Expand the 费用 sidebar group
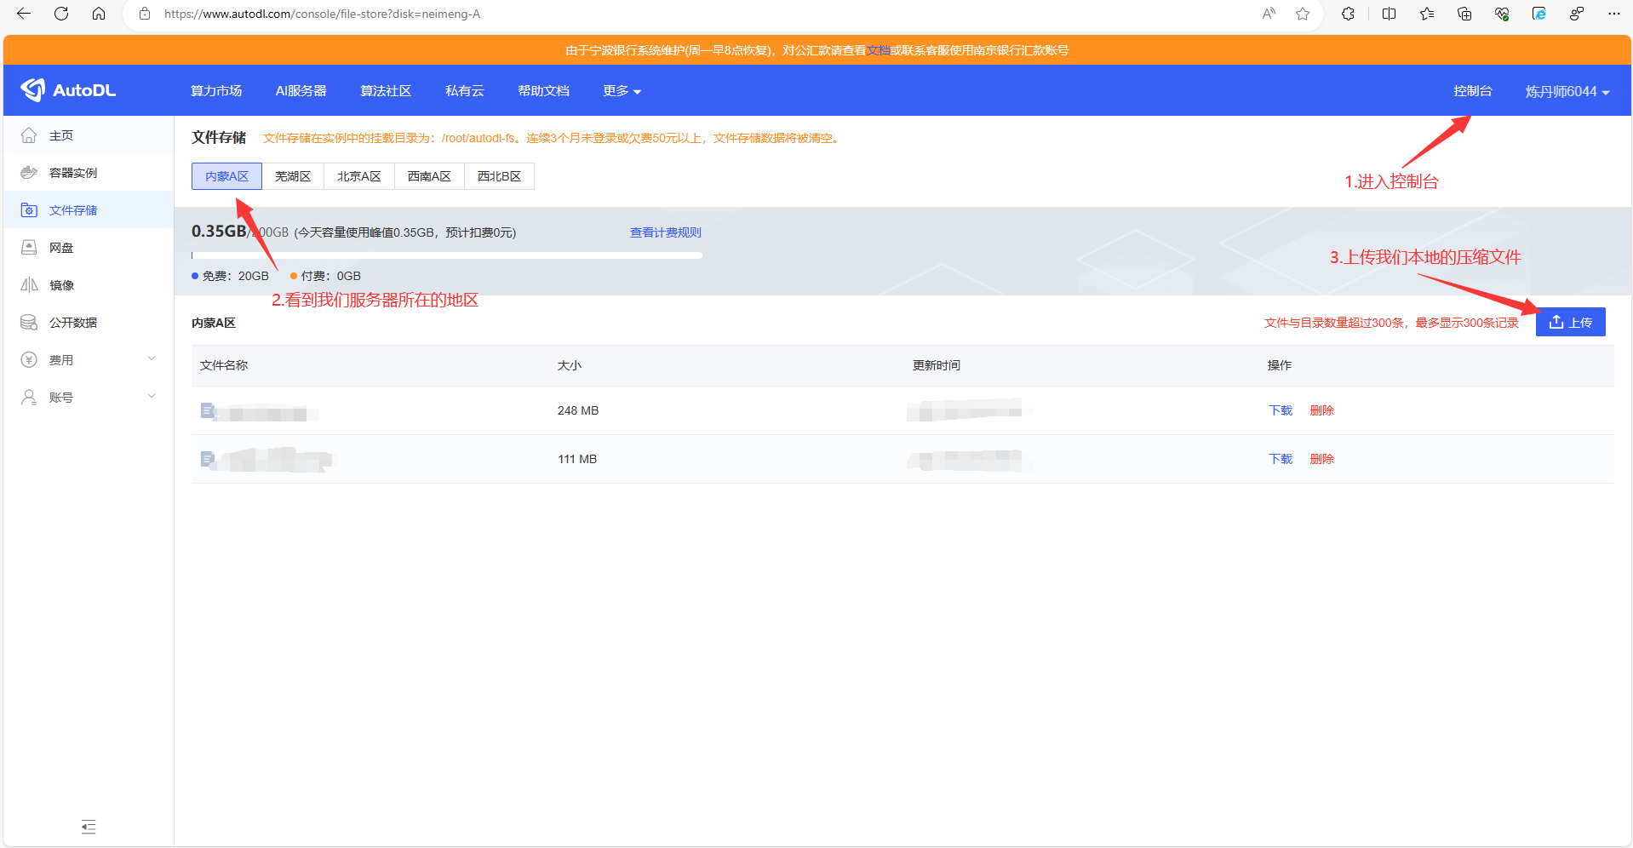This screenshot has width=1633, height=848. [89, 360]
